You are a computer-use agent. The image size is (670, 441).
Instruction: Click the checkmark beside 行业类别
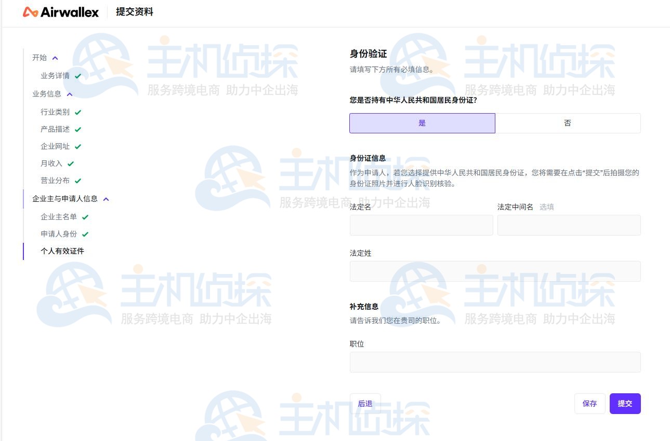78,112
